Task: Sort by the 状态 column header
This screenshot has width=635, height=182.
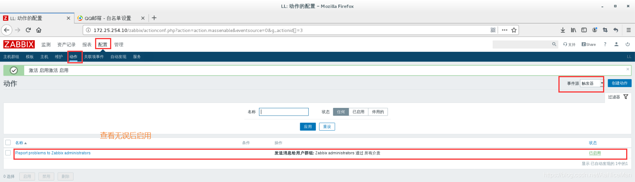Action: click(x=593, y=143)
